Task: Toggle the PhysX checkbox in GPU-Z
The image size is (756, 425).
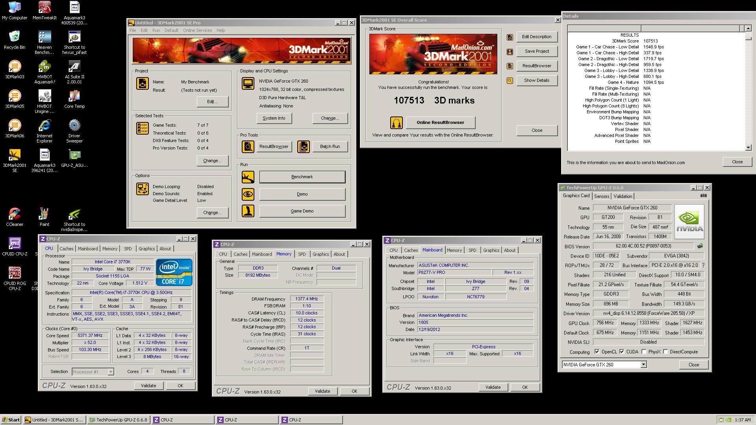Action: 644,352
